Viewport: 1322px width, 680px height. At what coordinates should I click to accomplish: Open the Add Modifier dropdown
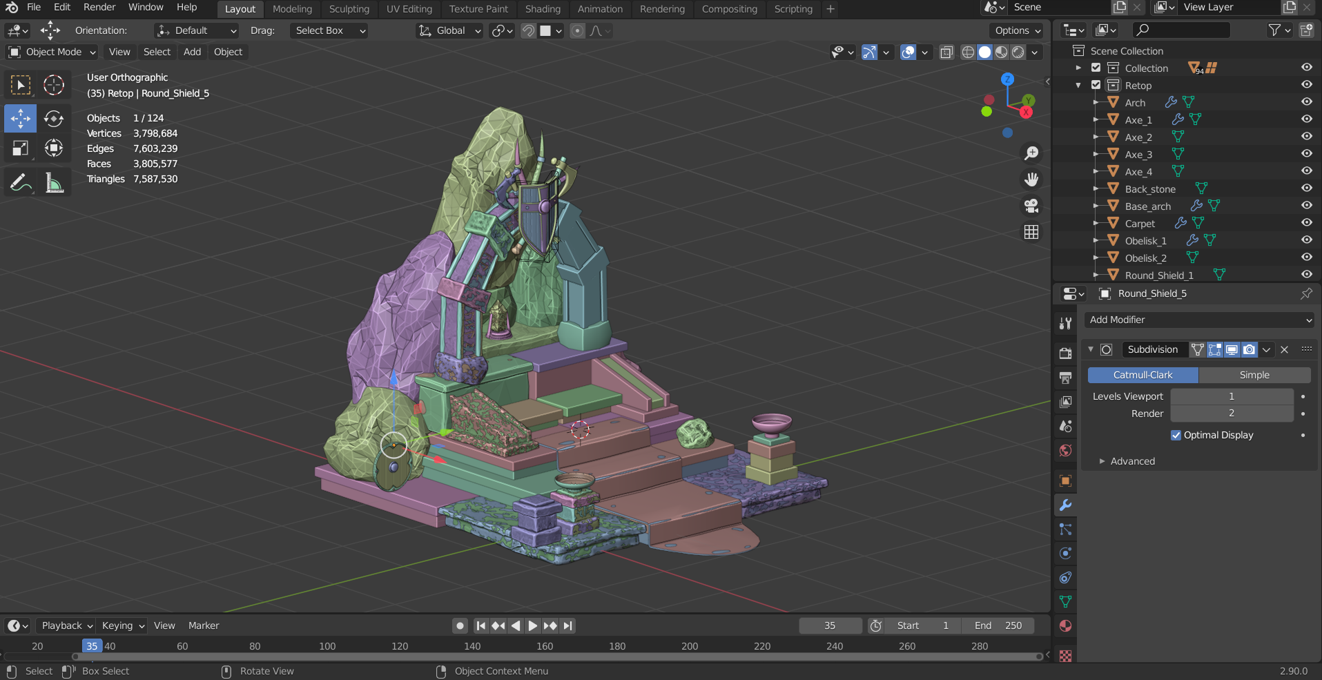click(1199, 320)
